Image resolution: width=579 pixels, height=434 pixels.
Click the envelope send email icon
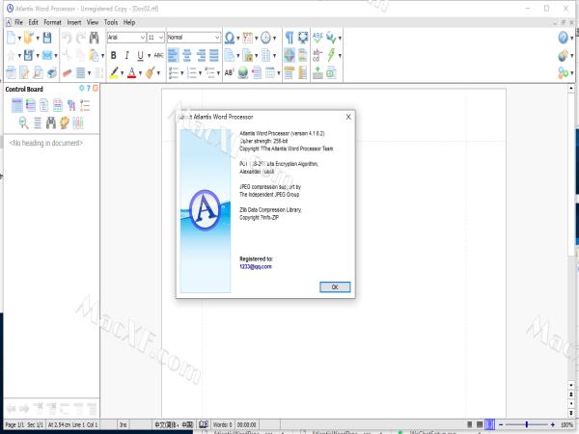click(47, 55)
